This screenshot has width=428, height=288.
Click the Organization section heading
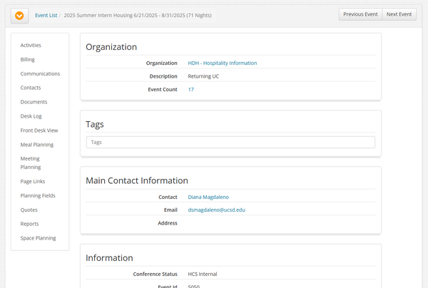(111, 47)
